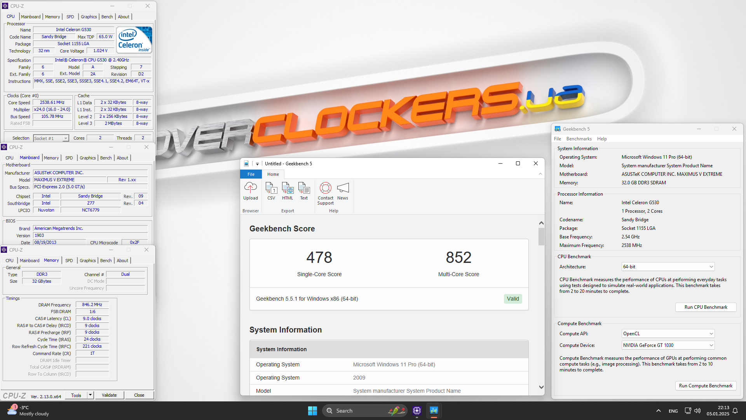Image resolution: width=746 pixels, height=420 pixels.
Task: Click the DRAM Frequency value 846.2 MHz
Action: point(92,305)
